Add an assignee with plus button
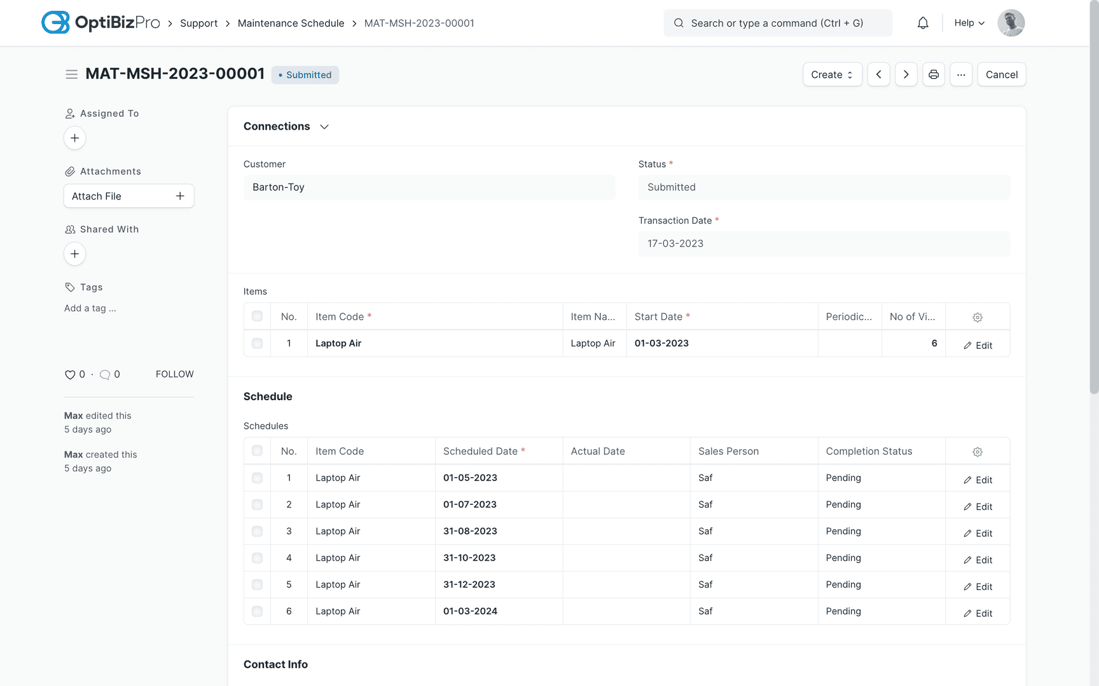Image resolution: width=1099 pixels, height=686 pixels. pyautogui.click(x=74, y=138)
